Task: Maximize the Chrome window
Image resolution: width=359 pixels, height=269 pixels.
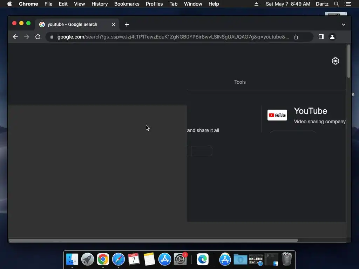Action: point(28,23)
